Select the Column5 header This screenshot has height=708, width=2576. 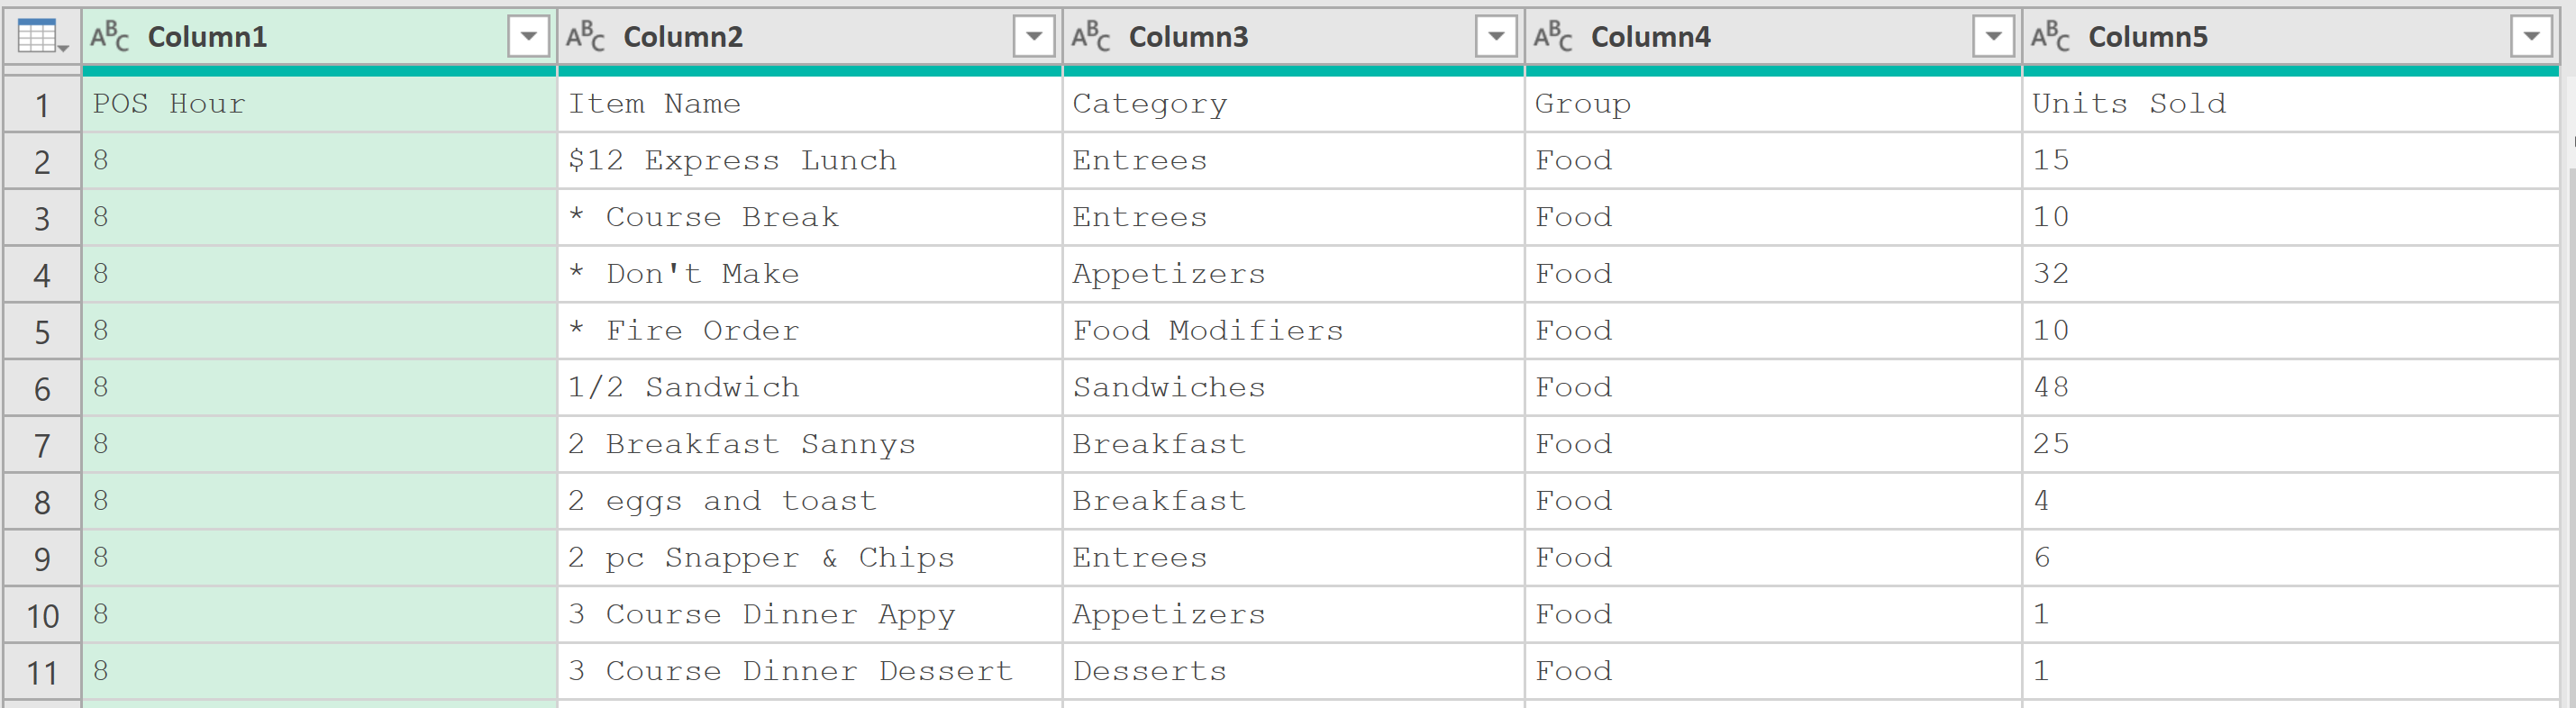(x=2291, y=37)
